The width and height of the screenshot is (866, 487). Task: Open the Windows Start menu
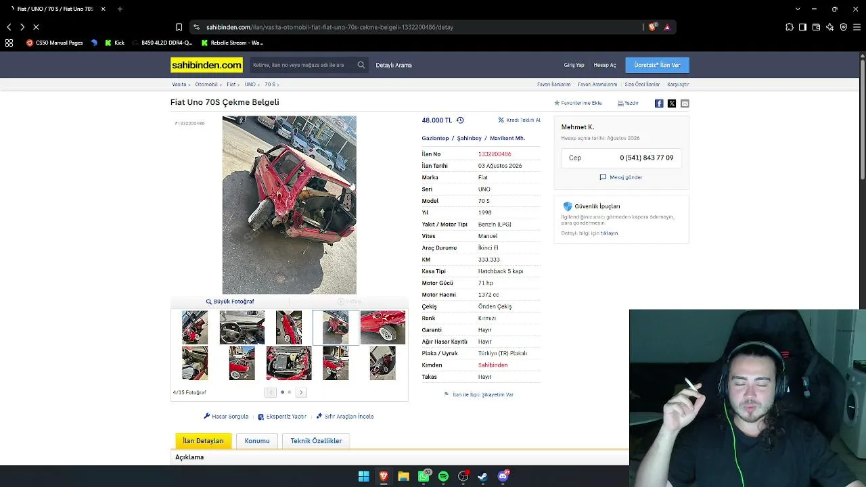point(364,476)
